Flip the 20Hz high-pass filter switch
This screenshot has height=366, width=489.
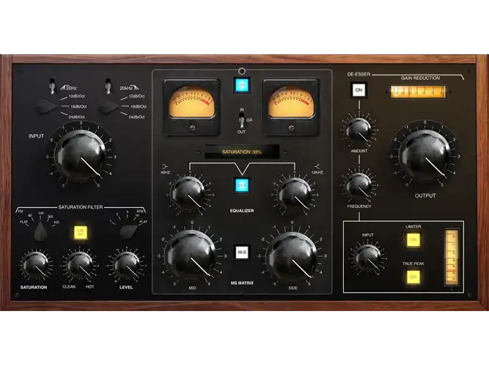click(x=52, y=86)
